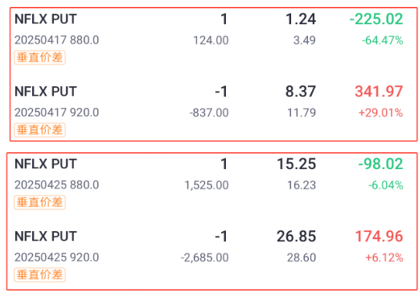Tap 垂直价差 tag under 20250417 920.0
This screenshot has width=419, height=293.
click(39, 130)
